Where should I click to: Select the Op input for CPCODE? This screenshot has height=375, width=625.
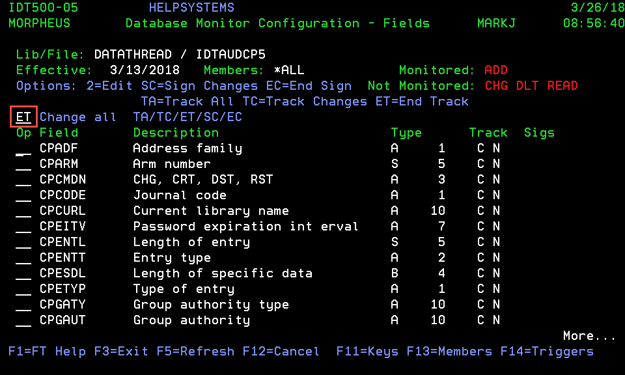pyautogui.click(x=23, y=195)
